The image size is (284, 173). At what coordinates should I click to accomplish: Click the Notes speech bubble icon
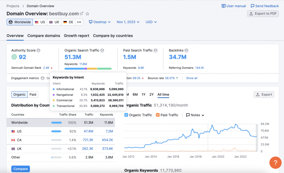point(188,115)
